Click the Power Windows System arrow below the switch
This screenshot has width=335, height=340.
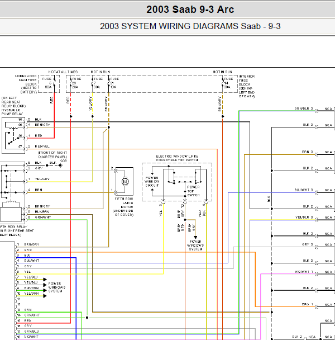[195, 237]
